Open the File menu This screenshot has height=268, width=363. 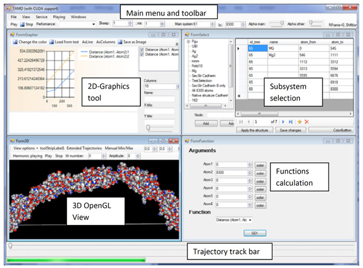pos(14,17)
